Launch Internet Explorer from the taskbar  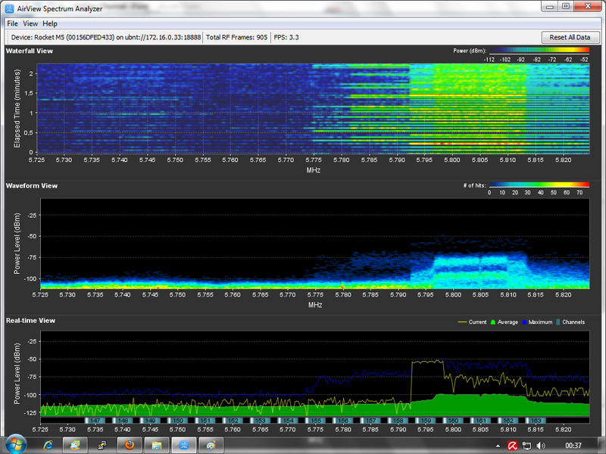click(x=48, y=444)
